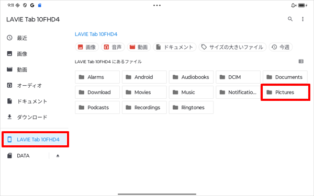Filter by 音声 chip

coord(113,47)
